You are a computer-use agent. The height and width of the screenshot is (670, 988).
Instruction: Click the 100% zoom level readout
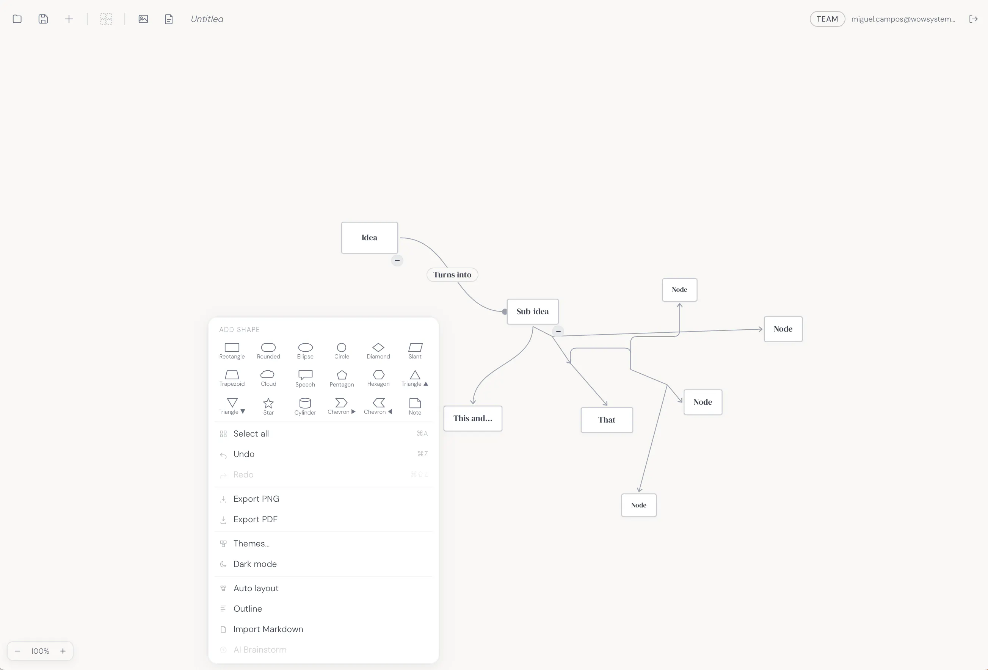click(x=40, y=651)
